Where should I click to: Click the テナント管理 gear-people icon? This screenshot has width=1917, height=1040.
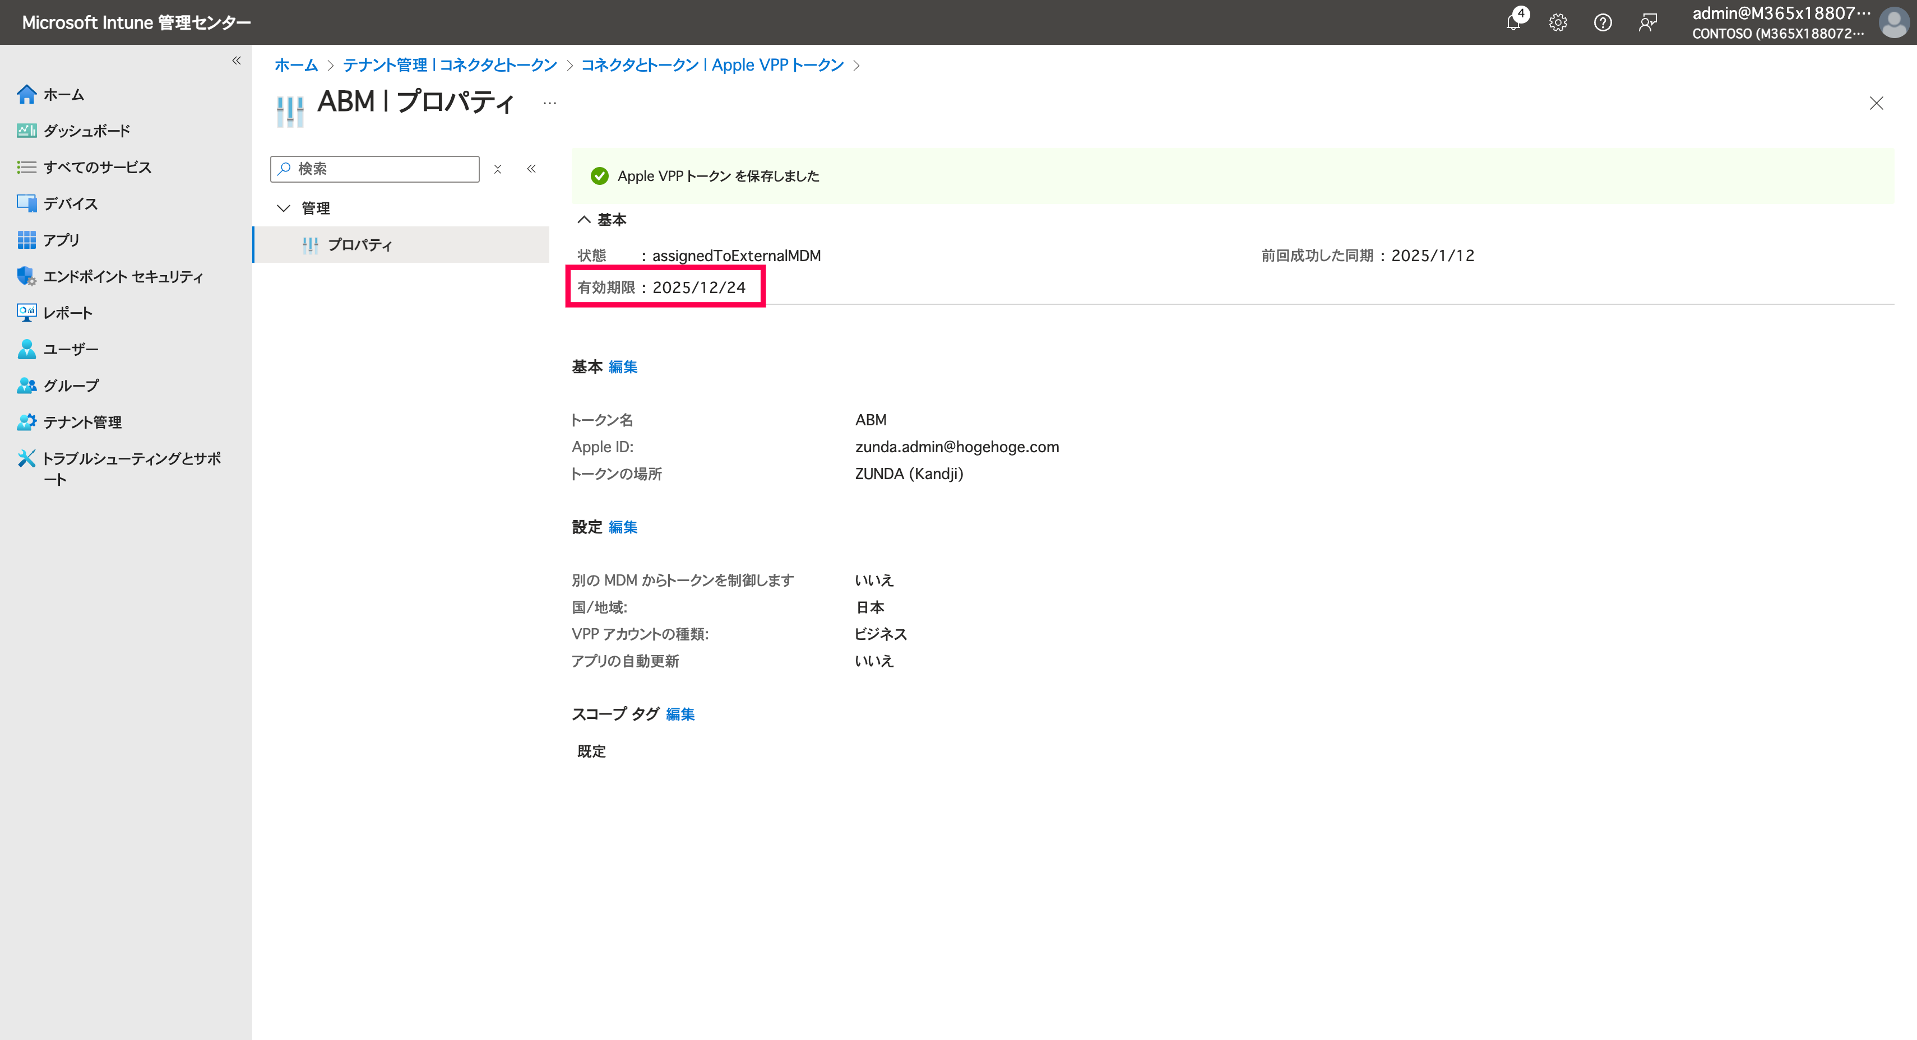tap(27, 422)
